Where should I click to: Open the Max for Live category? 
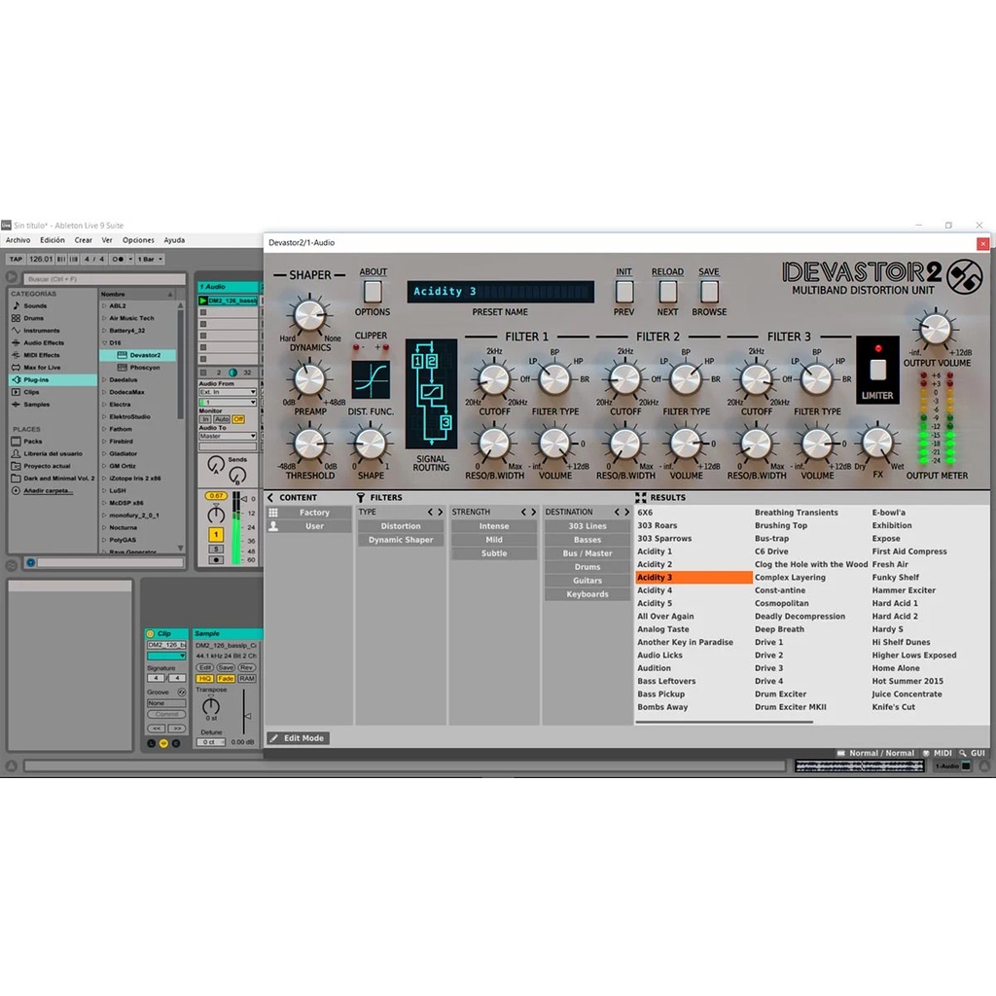tap(42, 368)
